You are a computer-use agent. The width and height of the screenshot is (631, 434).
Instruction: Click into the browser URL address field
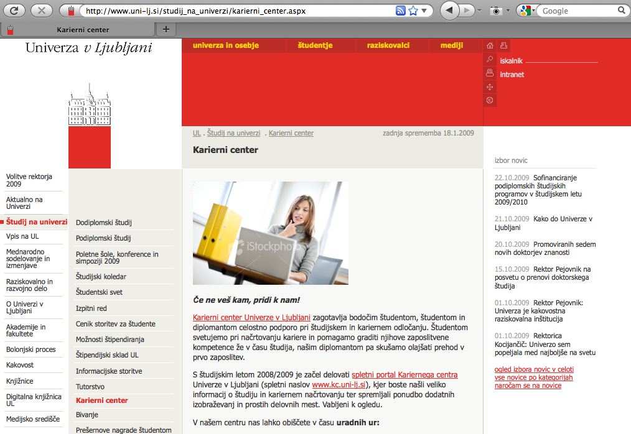click(x=238, y=11)
